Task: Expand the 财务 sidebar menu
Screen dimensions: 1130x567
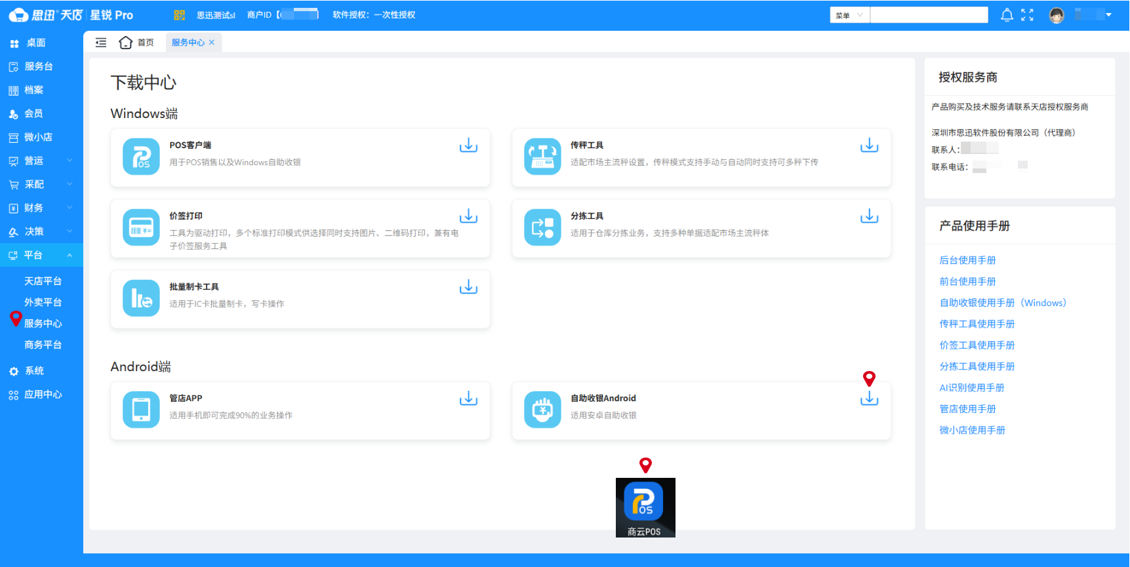Action: pyautogui.click(x=41, y=208)
